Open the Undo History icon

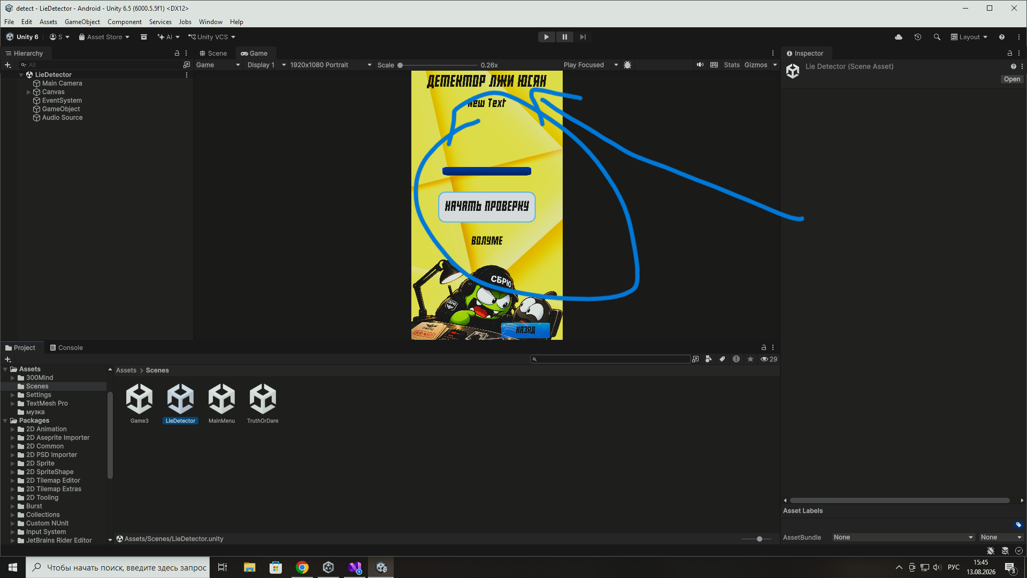918,37
